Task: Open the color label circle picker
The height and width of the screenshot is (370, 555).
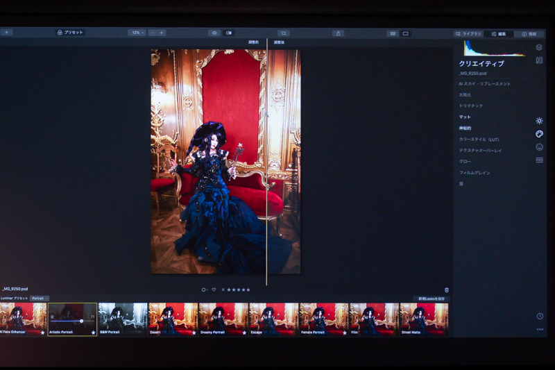Action: point(204,289)
